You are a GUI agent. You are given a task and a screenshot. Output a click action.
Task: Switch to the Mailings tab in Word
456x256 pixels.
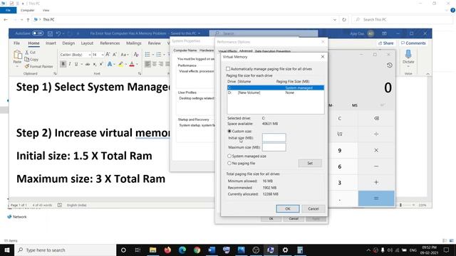[134, 43]
